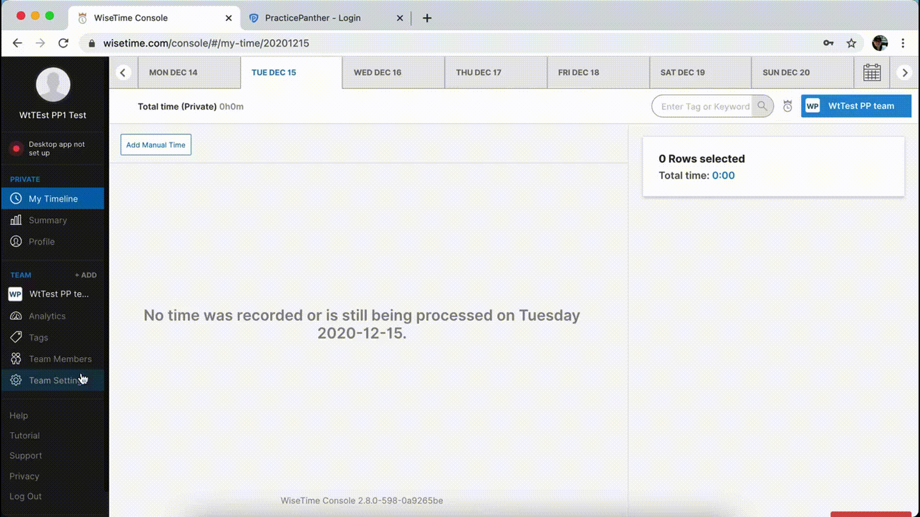This screenshot has height=517, width=920.
Task: Click the My Timeline clock icon
Action: [16, 198]
